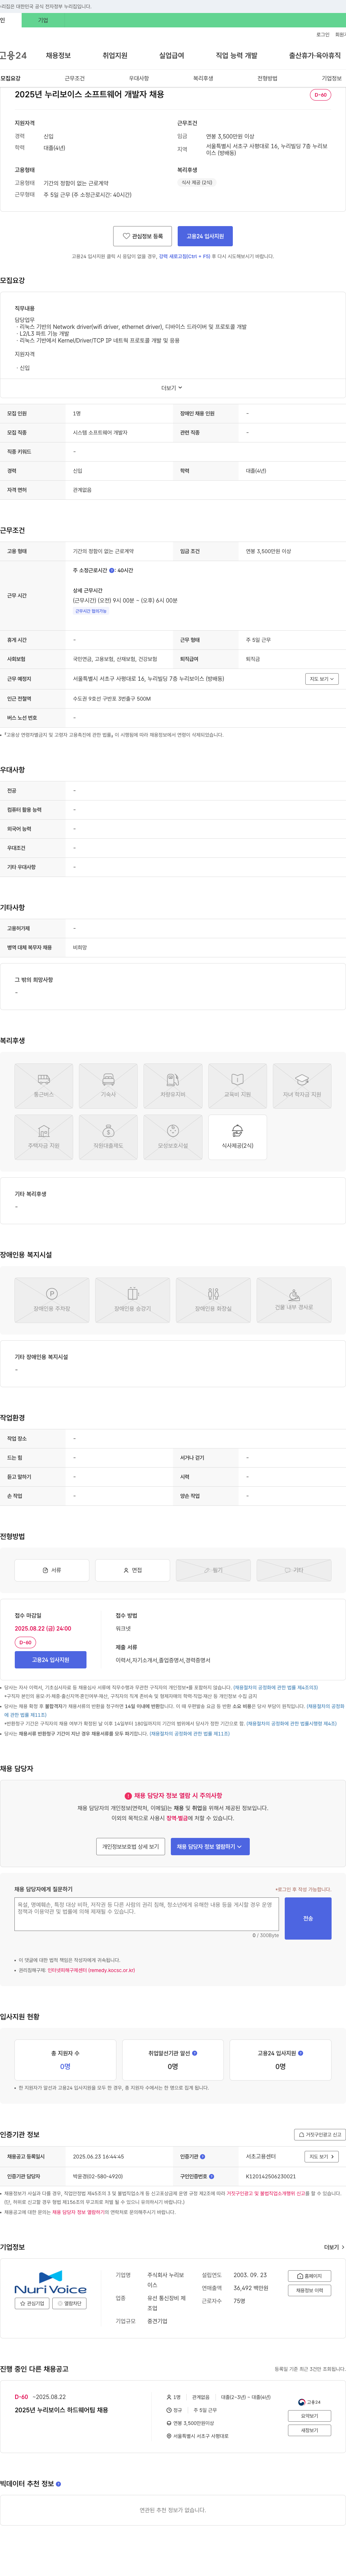346x2558 pixels.
Task: Jump to 우대사항 section tab
Action: (x=139, y=79)
